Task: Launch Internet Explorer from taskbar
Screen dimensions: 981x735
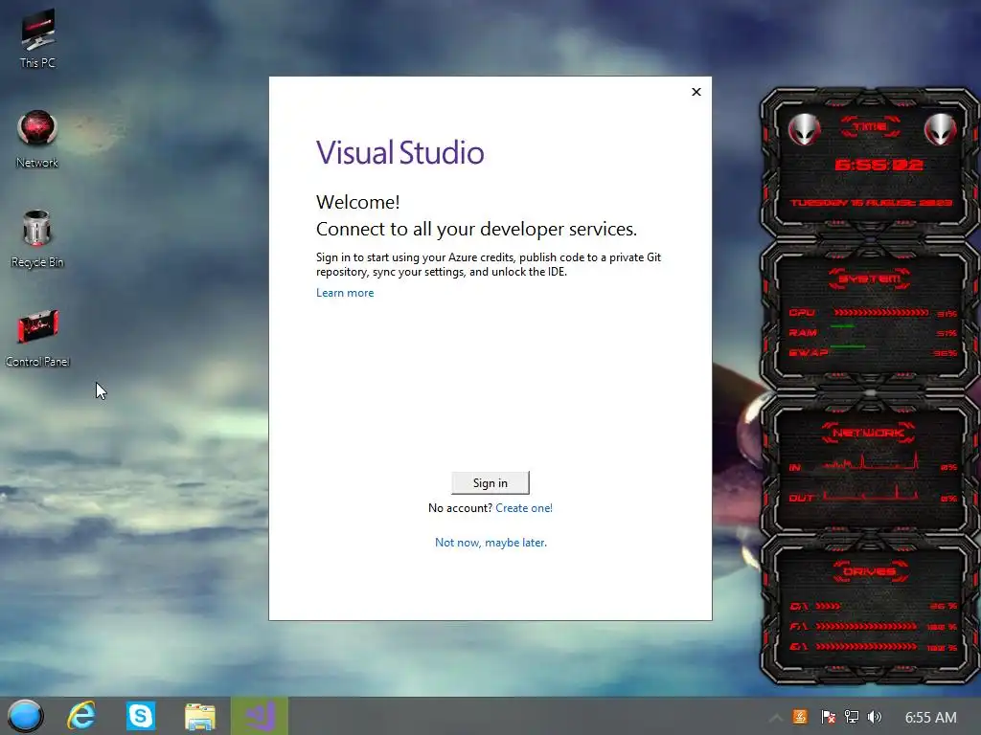Action: (x=82, y=716)
